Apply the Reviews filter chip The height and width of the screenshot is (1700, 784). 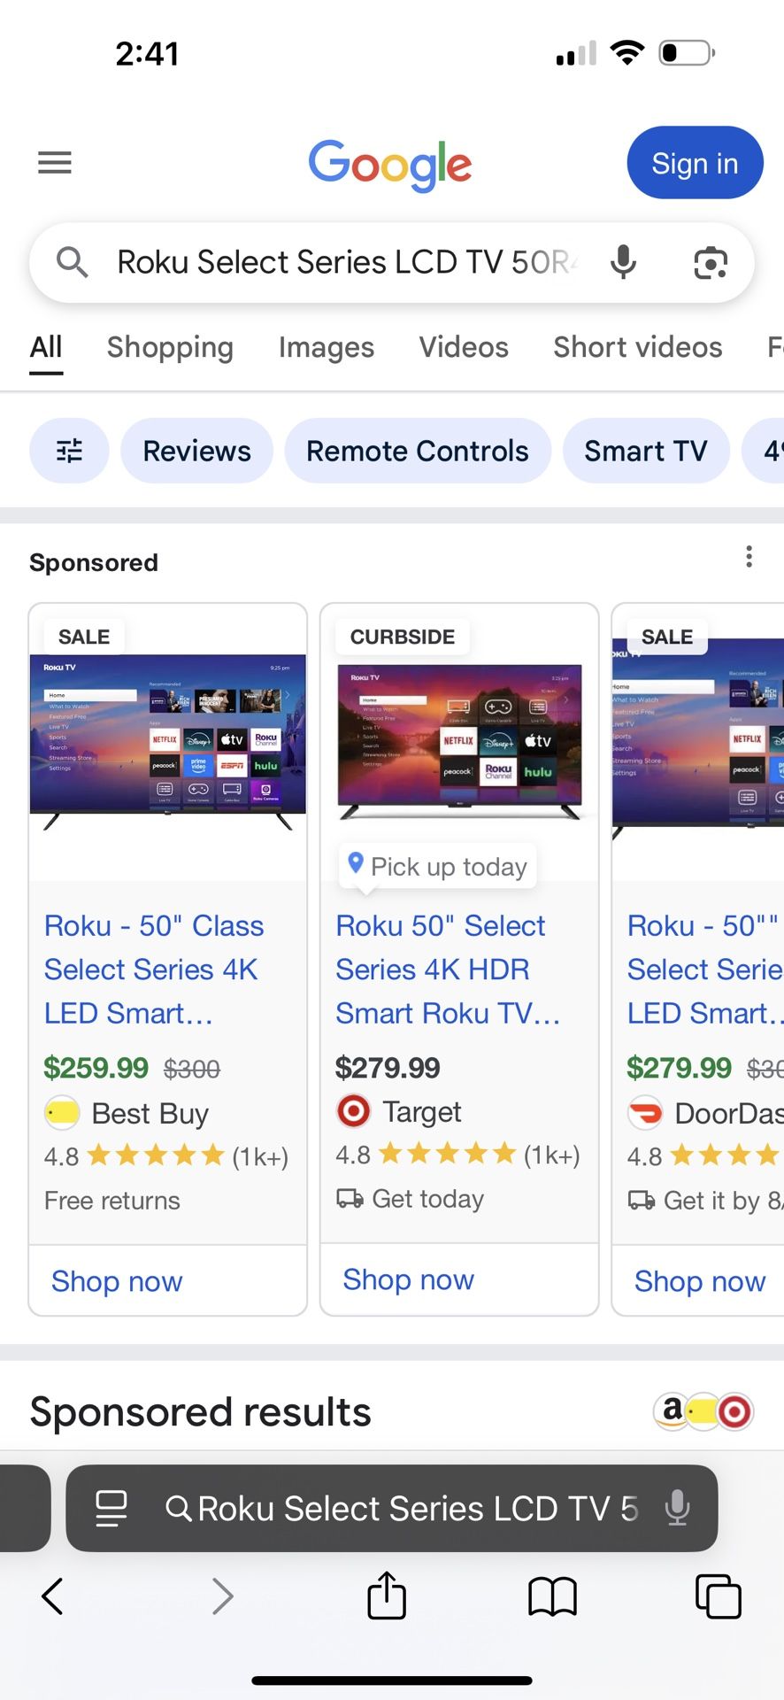196,451
